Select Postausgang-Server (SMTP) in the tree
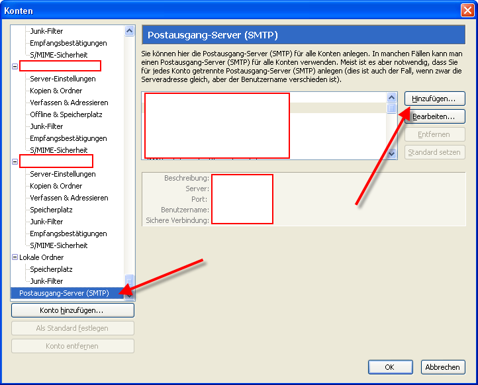 [x=64, y=293]
